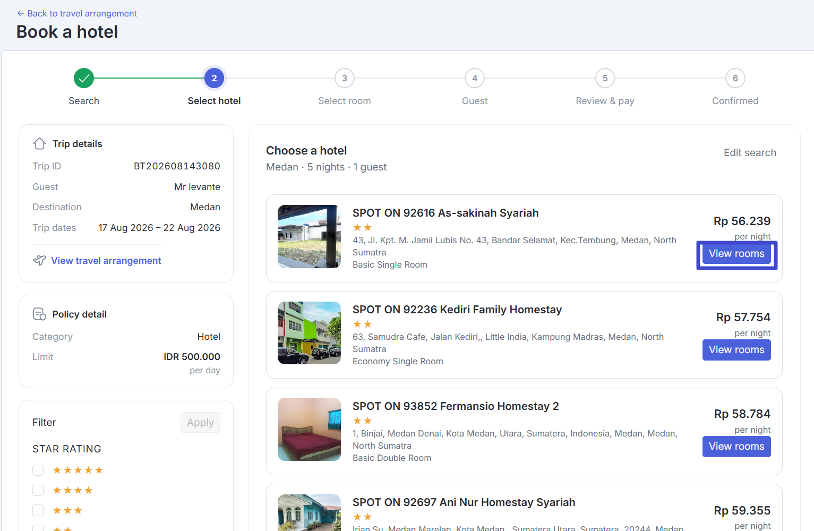Check the three-star rating filter
This screenshot has height=531, width=814.
[38, 510]
